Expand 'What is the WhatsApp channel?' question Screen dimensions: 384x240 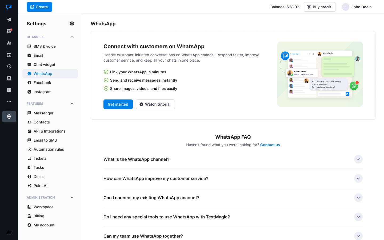pyautogui.click(x=358, y=159)
